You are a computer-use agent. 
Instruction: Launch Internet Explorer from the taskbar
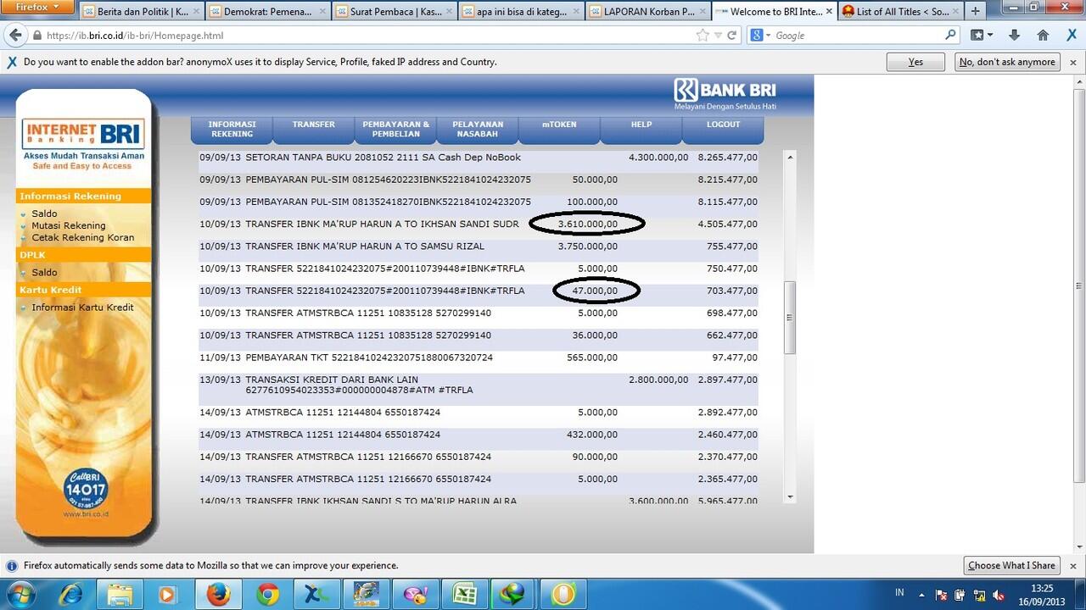[71, 594]
